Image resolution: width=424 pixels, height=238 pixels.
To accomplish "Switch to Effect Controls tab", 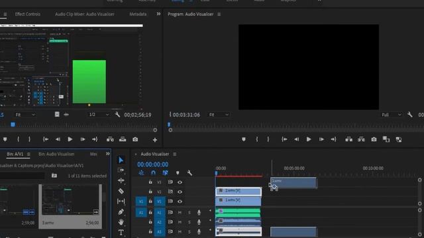I will click(x=28, y=14).
